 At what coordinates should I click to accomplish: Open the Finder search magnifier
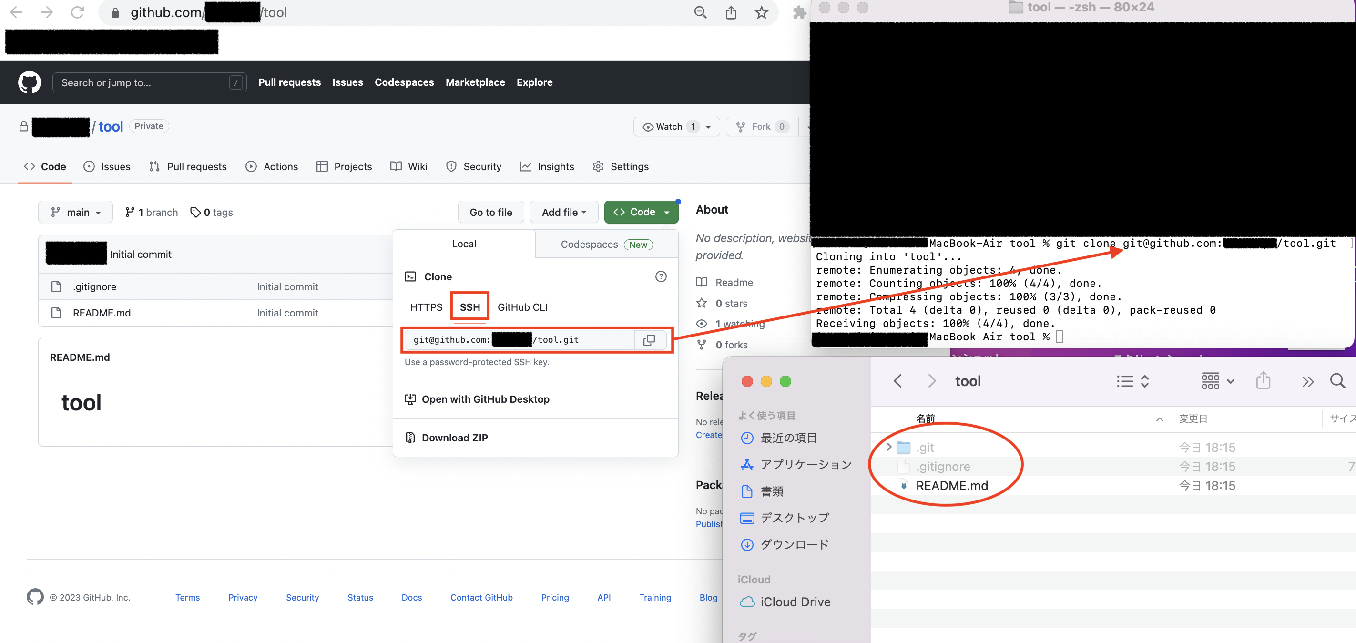click(x=1337, y=381)
